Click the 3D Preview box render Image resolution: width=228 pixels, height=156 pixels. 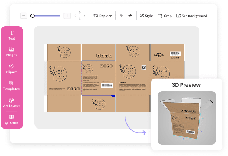(x=187, y=118)
